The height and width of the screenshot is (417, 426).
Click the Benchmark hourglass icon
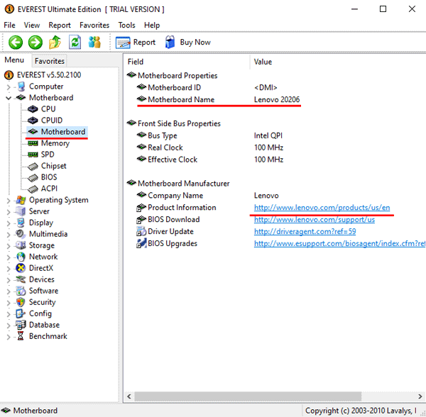(21, 336)
